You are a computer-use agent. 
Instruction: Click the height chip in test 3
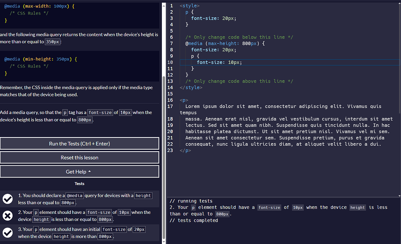click(61, 236)
